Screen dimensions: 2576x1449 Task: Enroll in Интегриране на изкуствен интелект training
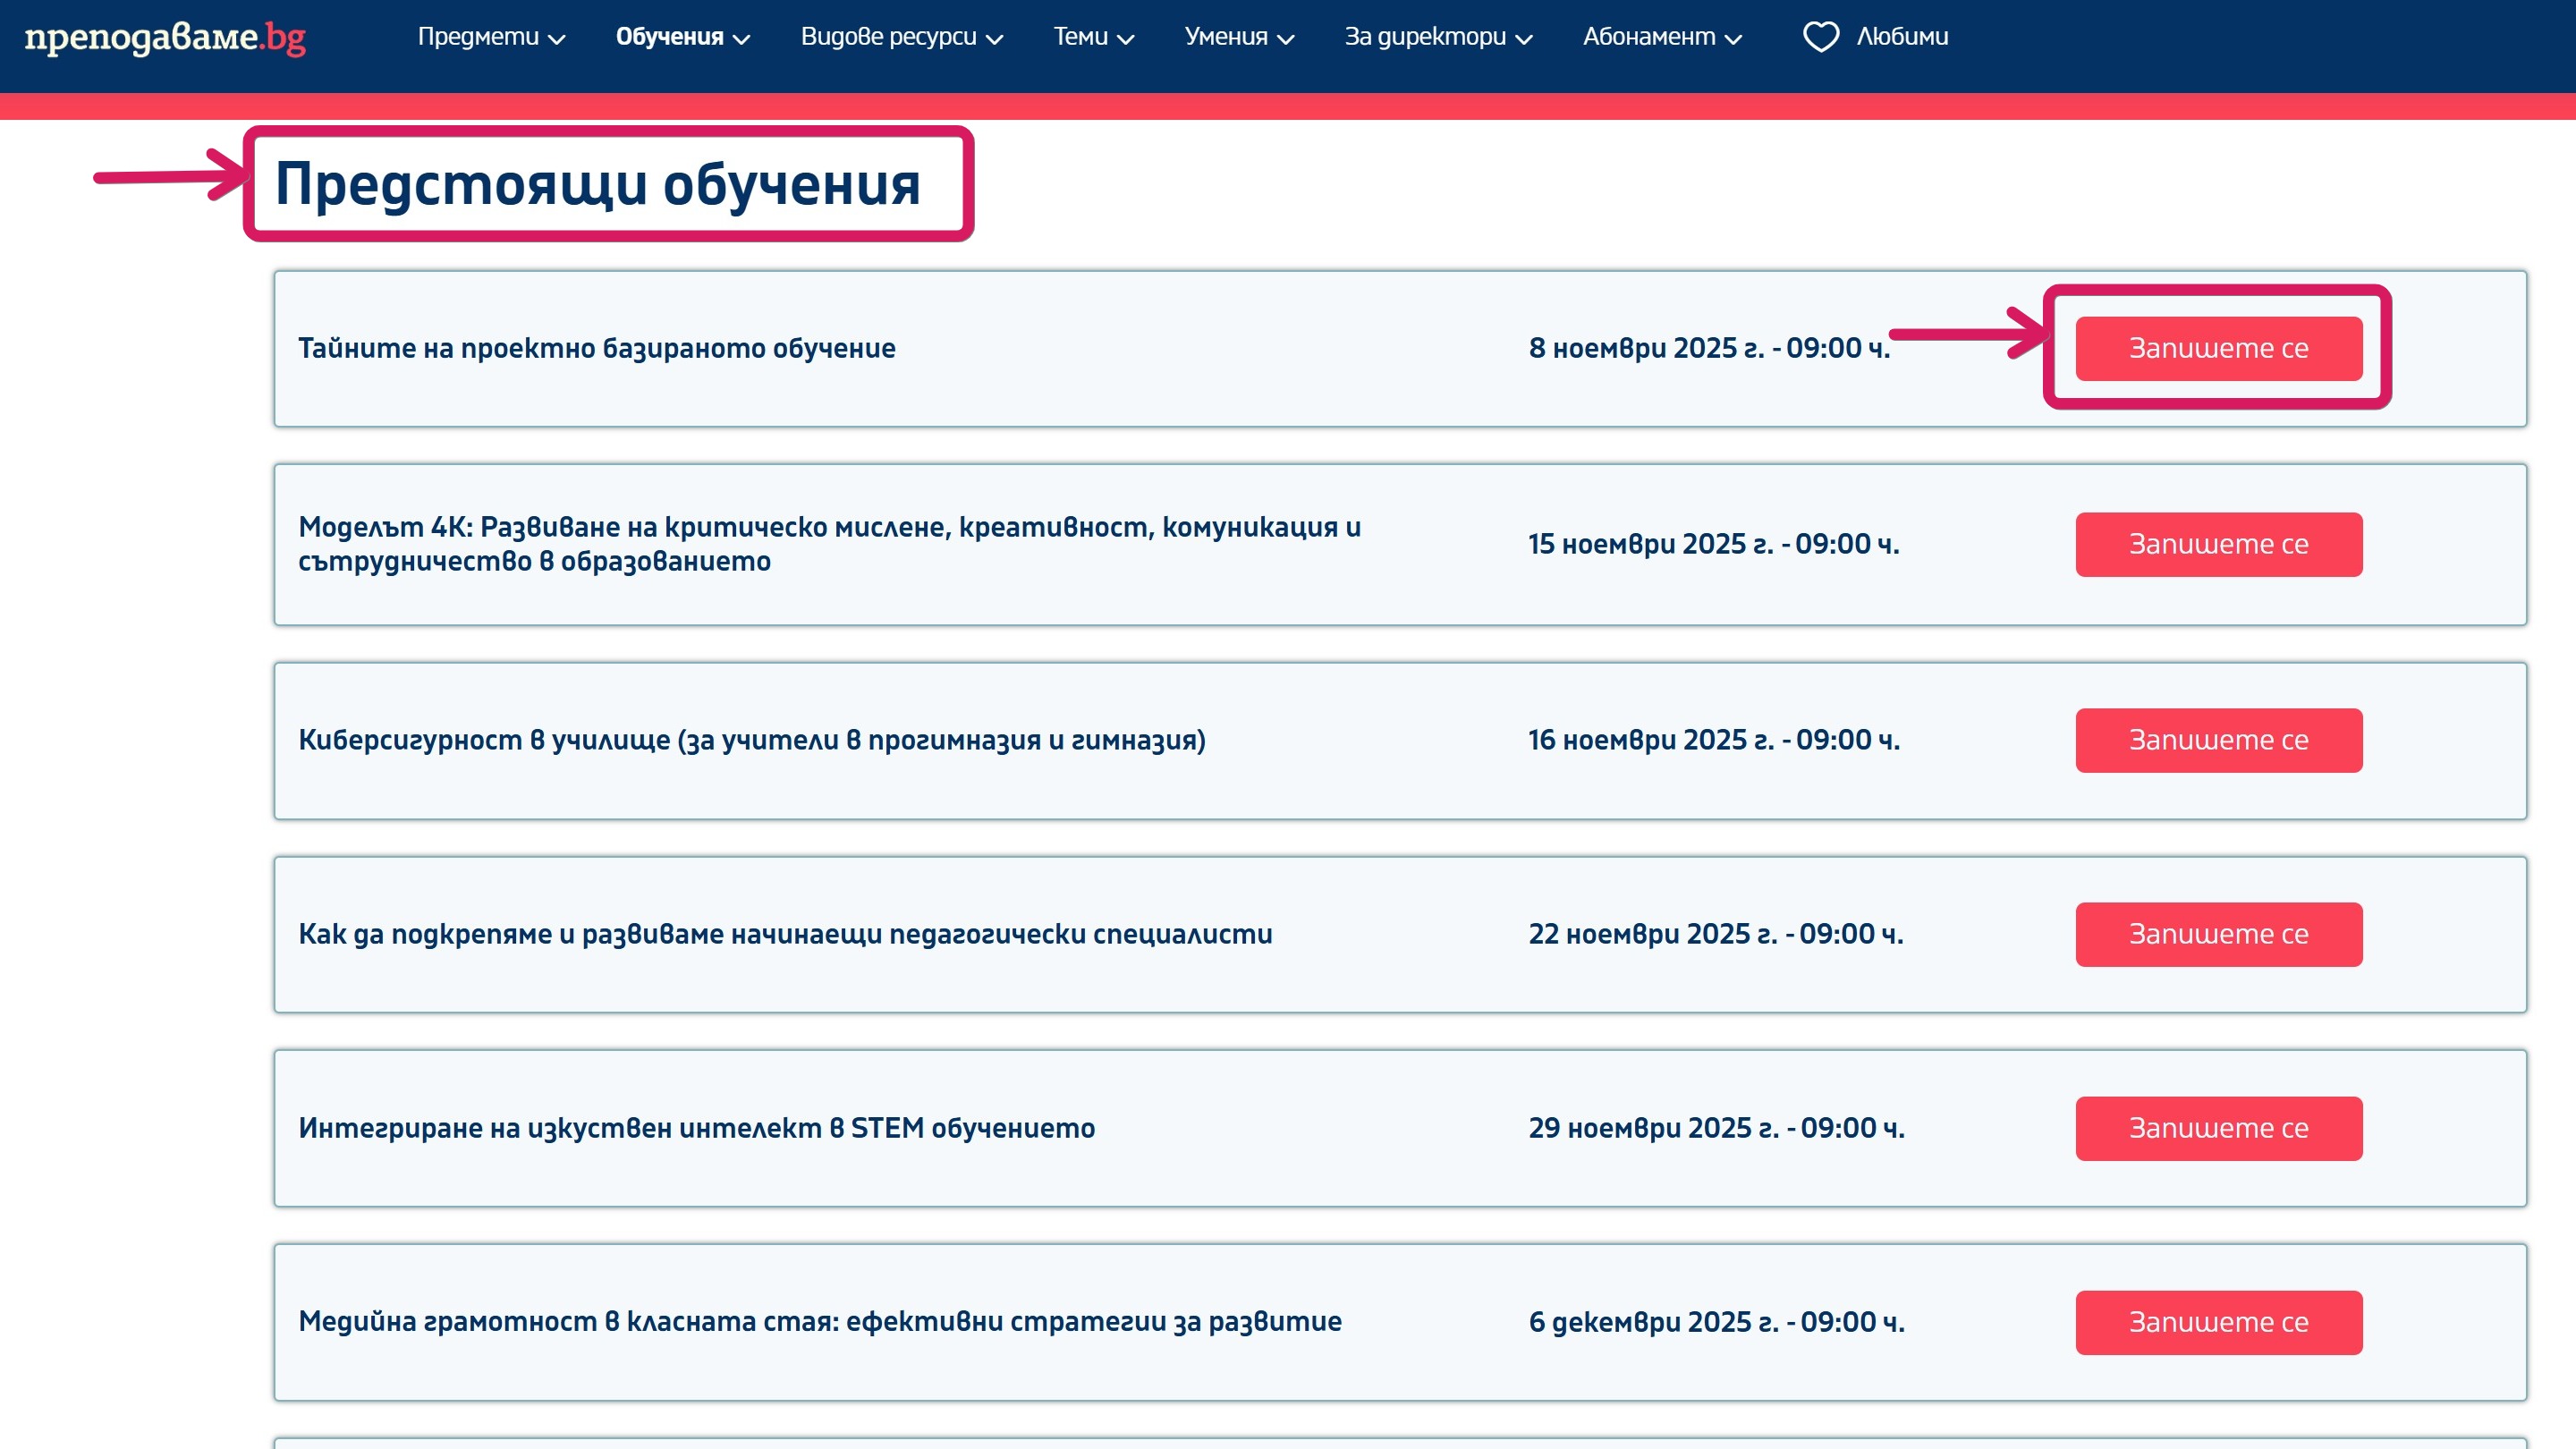(x=2218, y=1128)
